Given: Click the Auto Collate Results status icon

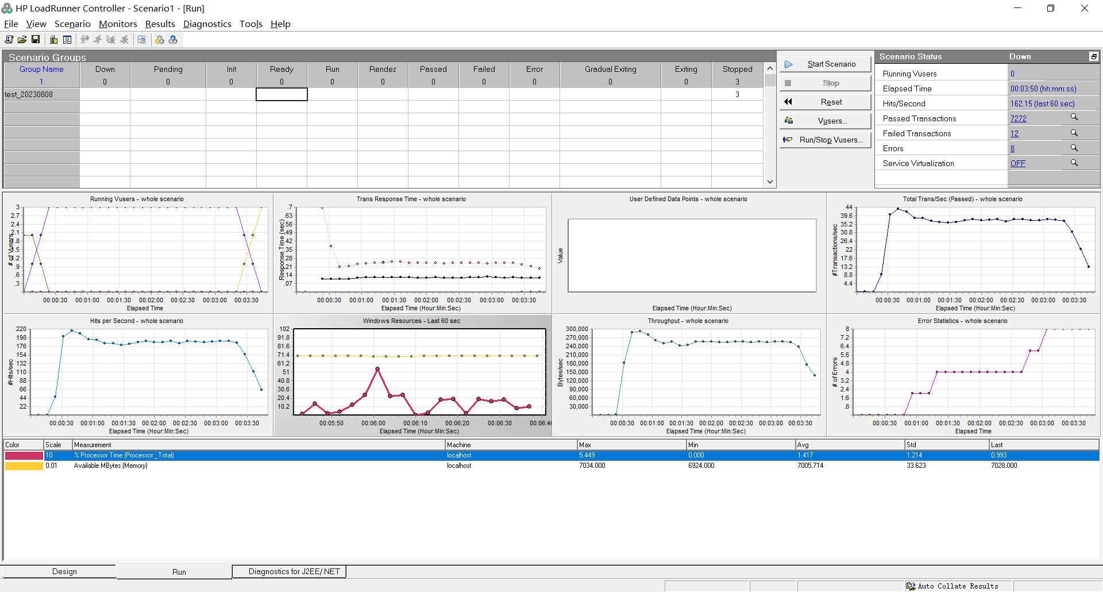Looking at the screenshot, I should coord(911,586).
